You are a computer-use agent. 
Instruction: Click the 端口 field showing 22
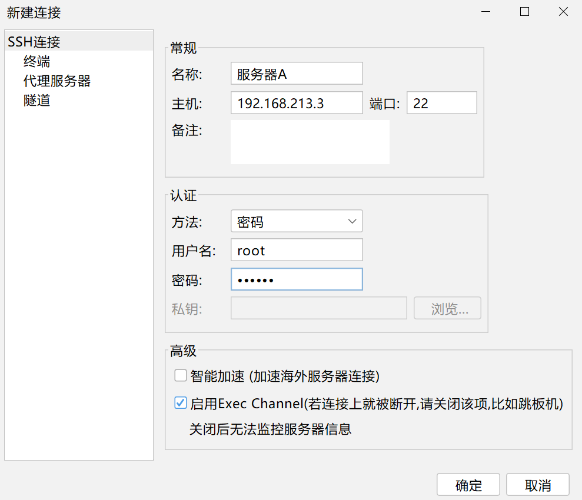click(x=441, y=104)
